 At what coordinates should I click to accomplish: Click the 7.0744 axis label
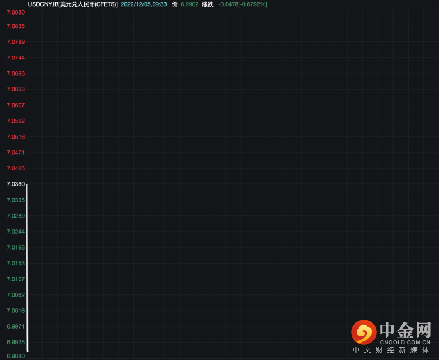(16, 58)
